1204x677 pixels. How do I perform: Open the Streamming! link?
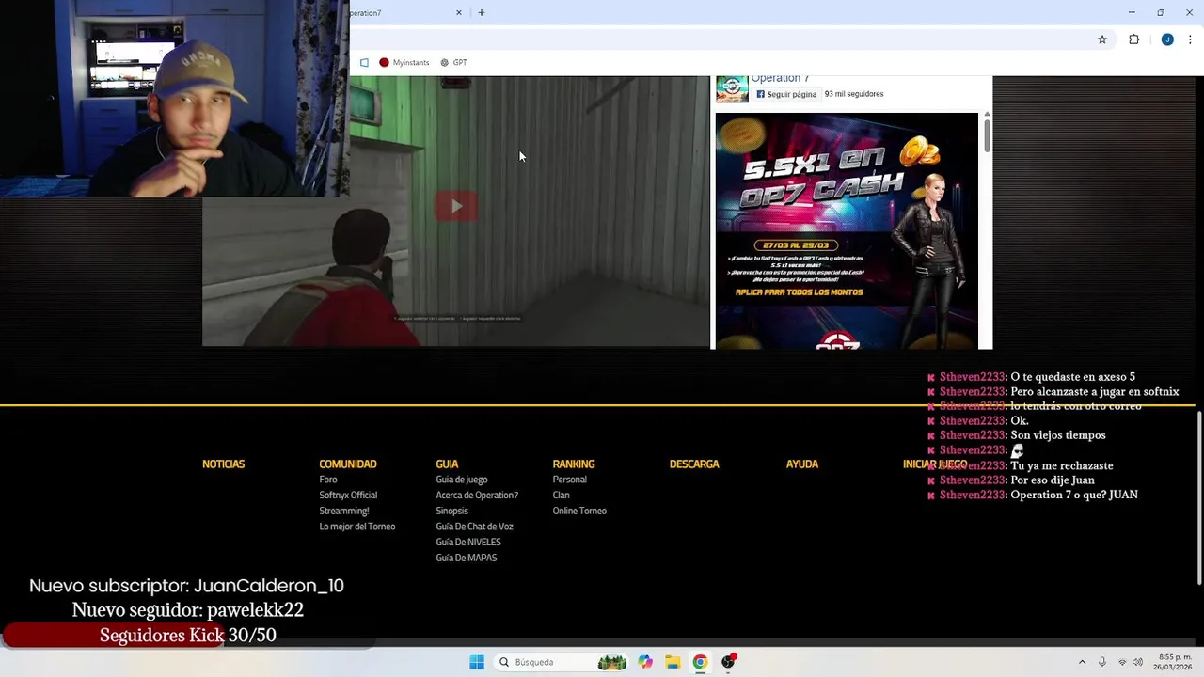tap(344, 511)
